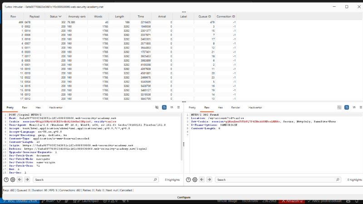
Task: Open request editor hamburger options menu
Action: [x=178, y=107]
